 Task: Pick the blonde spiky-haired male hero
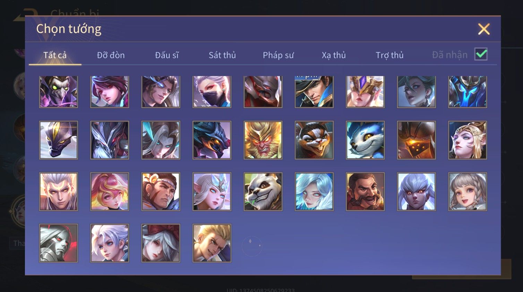tap(212, 243)
